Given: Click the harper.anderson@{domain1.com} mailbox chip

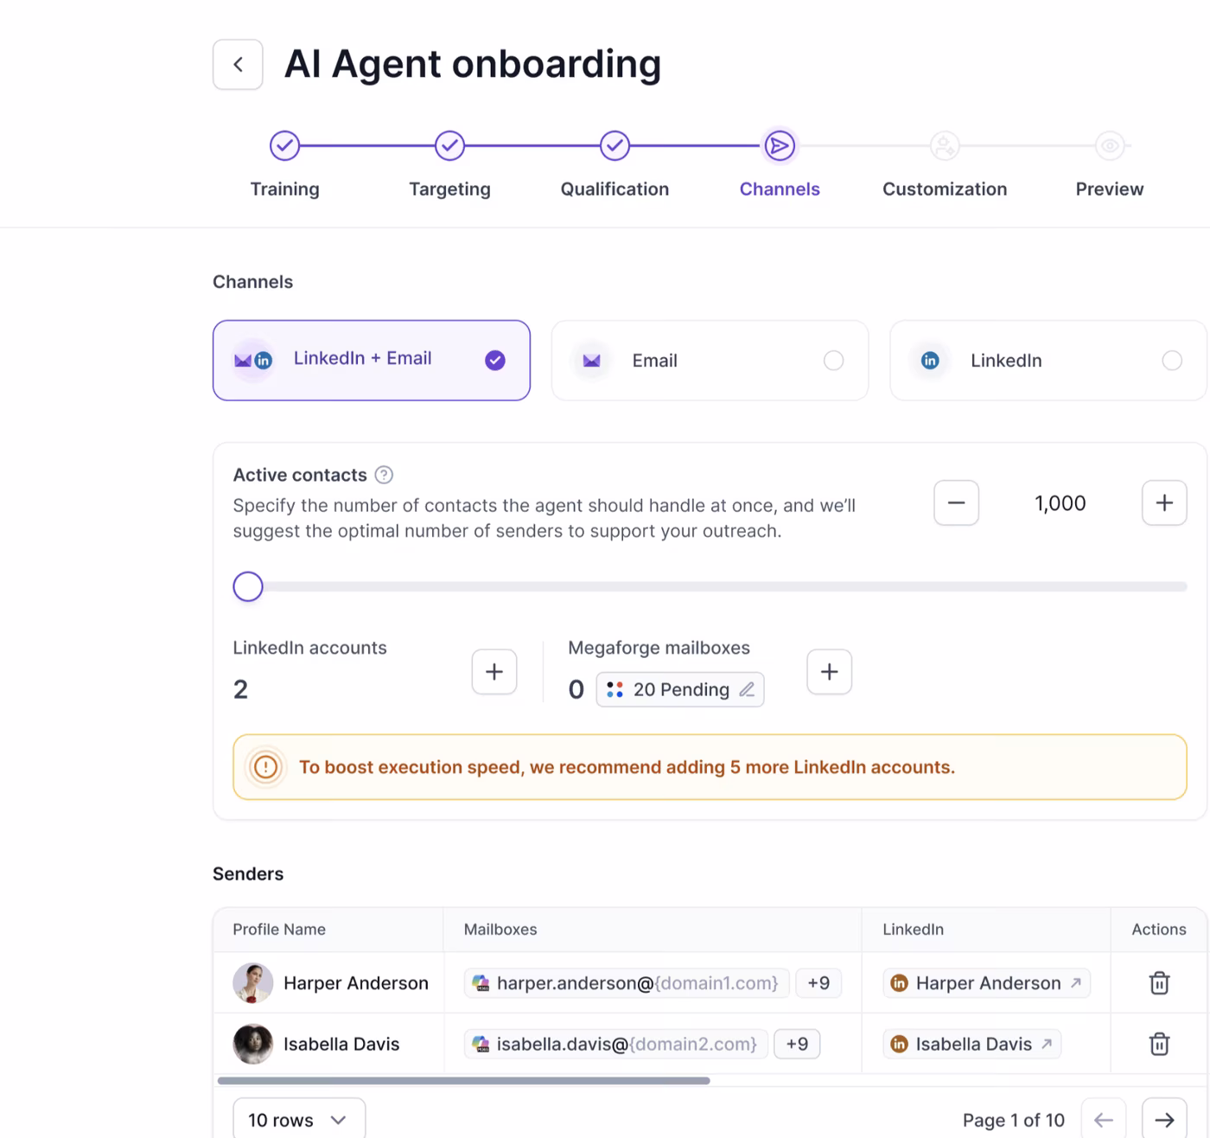Looking at the screenshot, I should coord(627,983).
